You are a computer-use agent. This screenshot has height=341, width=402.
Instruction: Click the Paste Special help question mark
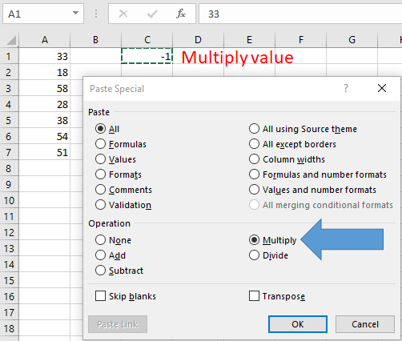(346, 88)
